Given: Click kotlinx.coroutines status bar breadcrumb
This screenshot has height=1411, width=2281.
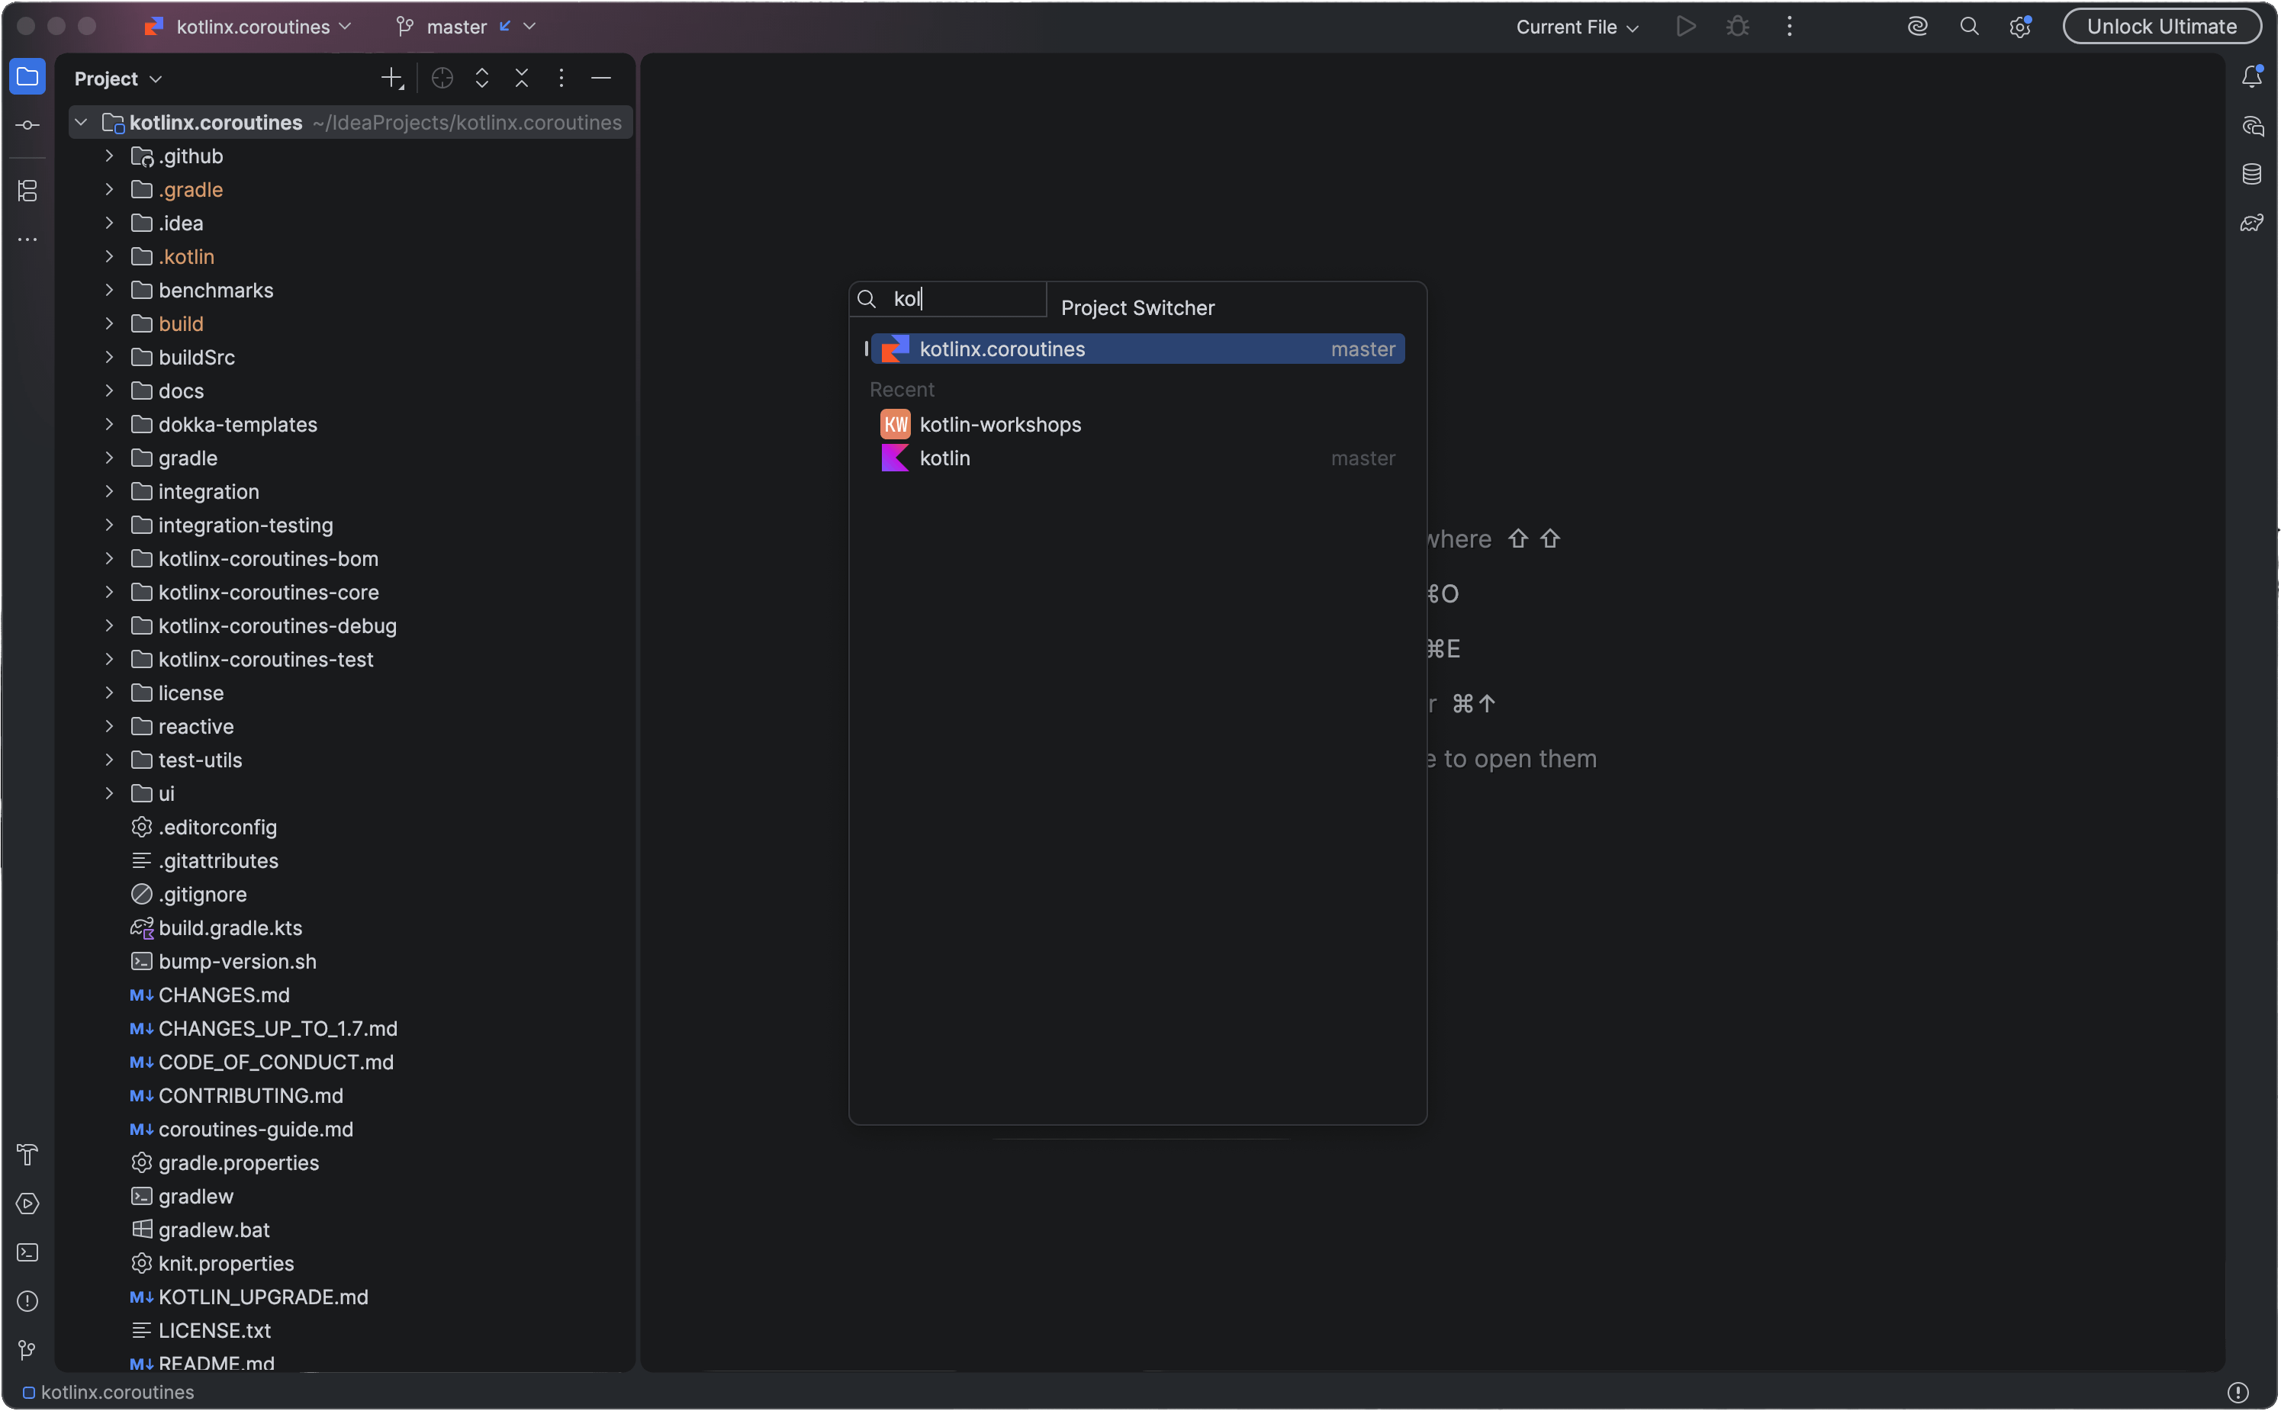Looking at the screenshot, I should [x=108, y=1391].
